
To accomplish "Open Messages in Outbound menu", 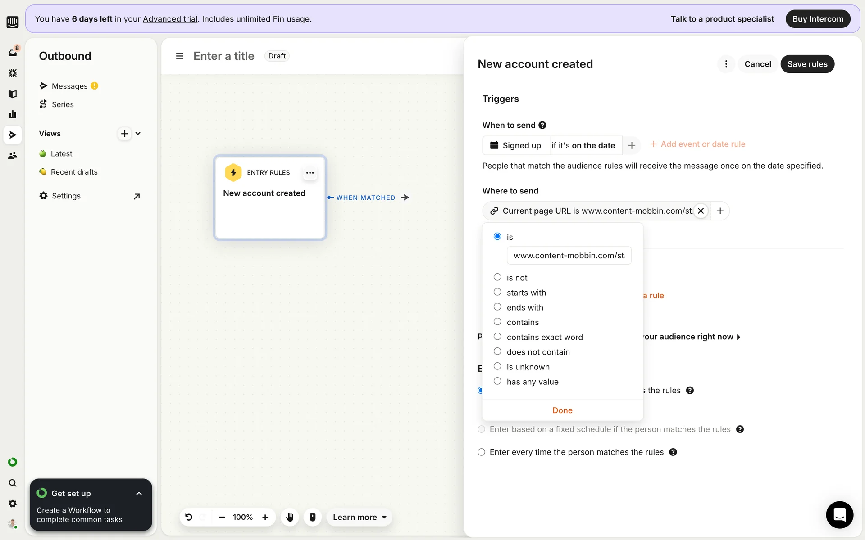I will click(69, 86).
